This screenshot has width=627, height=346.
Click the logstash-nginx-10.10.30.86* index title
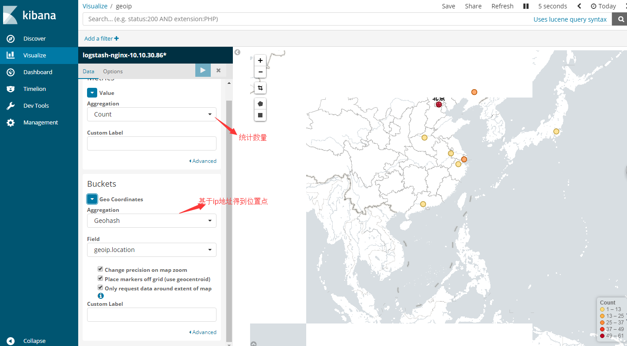[125, 55]
